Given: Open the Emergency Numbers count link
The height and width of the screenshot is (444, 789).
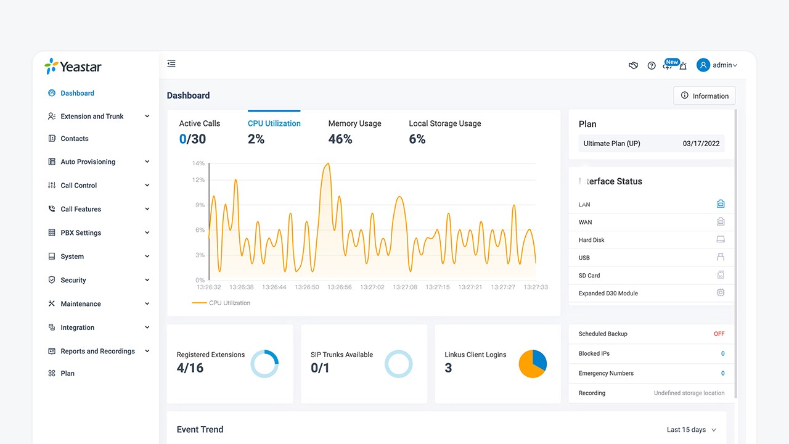Looking at the screenshot, I should pos(723,373).
